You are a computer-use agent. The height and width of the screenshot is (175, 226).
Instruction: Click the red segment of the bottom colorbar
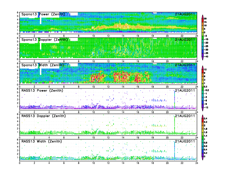coord(203,120)
